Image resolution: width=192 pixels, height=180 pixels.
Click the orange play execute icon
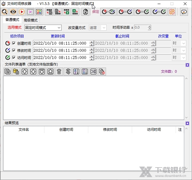coord(22,12)
